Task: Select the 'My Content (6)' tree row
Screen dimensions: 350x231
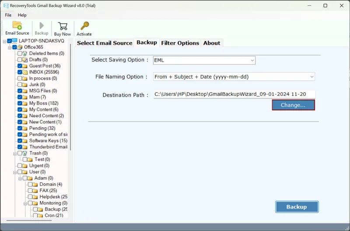Action: click(x=44, y=109)
